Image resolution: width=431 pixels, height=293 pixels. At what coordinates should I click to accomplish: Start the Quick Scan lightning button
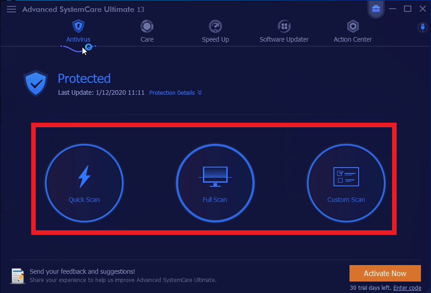[x=84, y=183]
